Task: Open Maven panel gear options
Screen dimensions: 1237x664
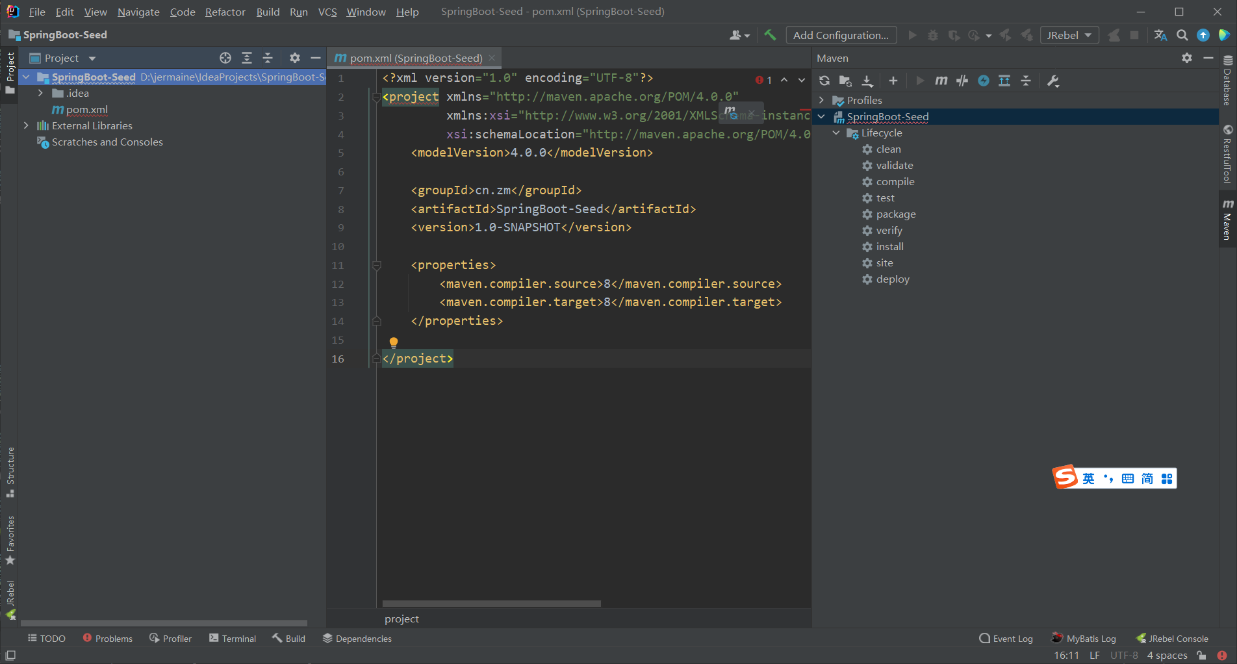Action: point(1187,58)
